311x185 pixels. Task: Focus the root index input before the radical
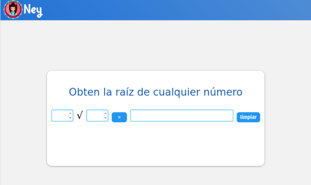60,116
